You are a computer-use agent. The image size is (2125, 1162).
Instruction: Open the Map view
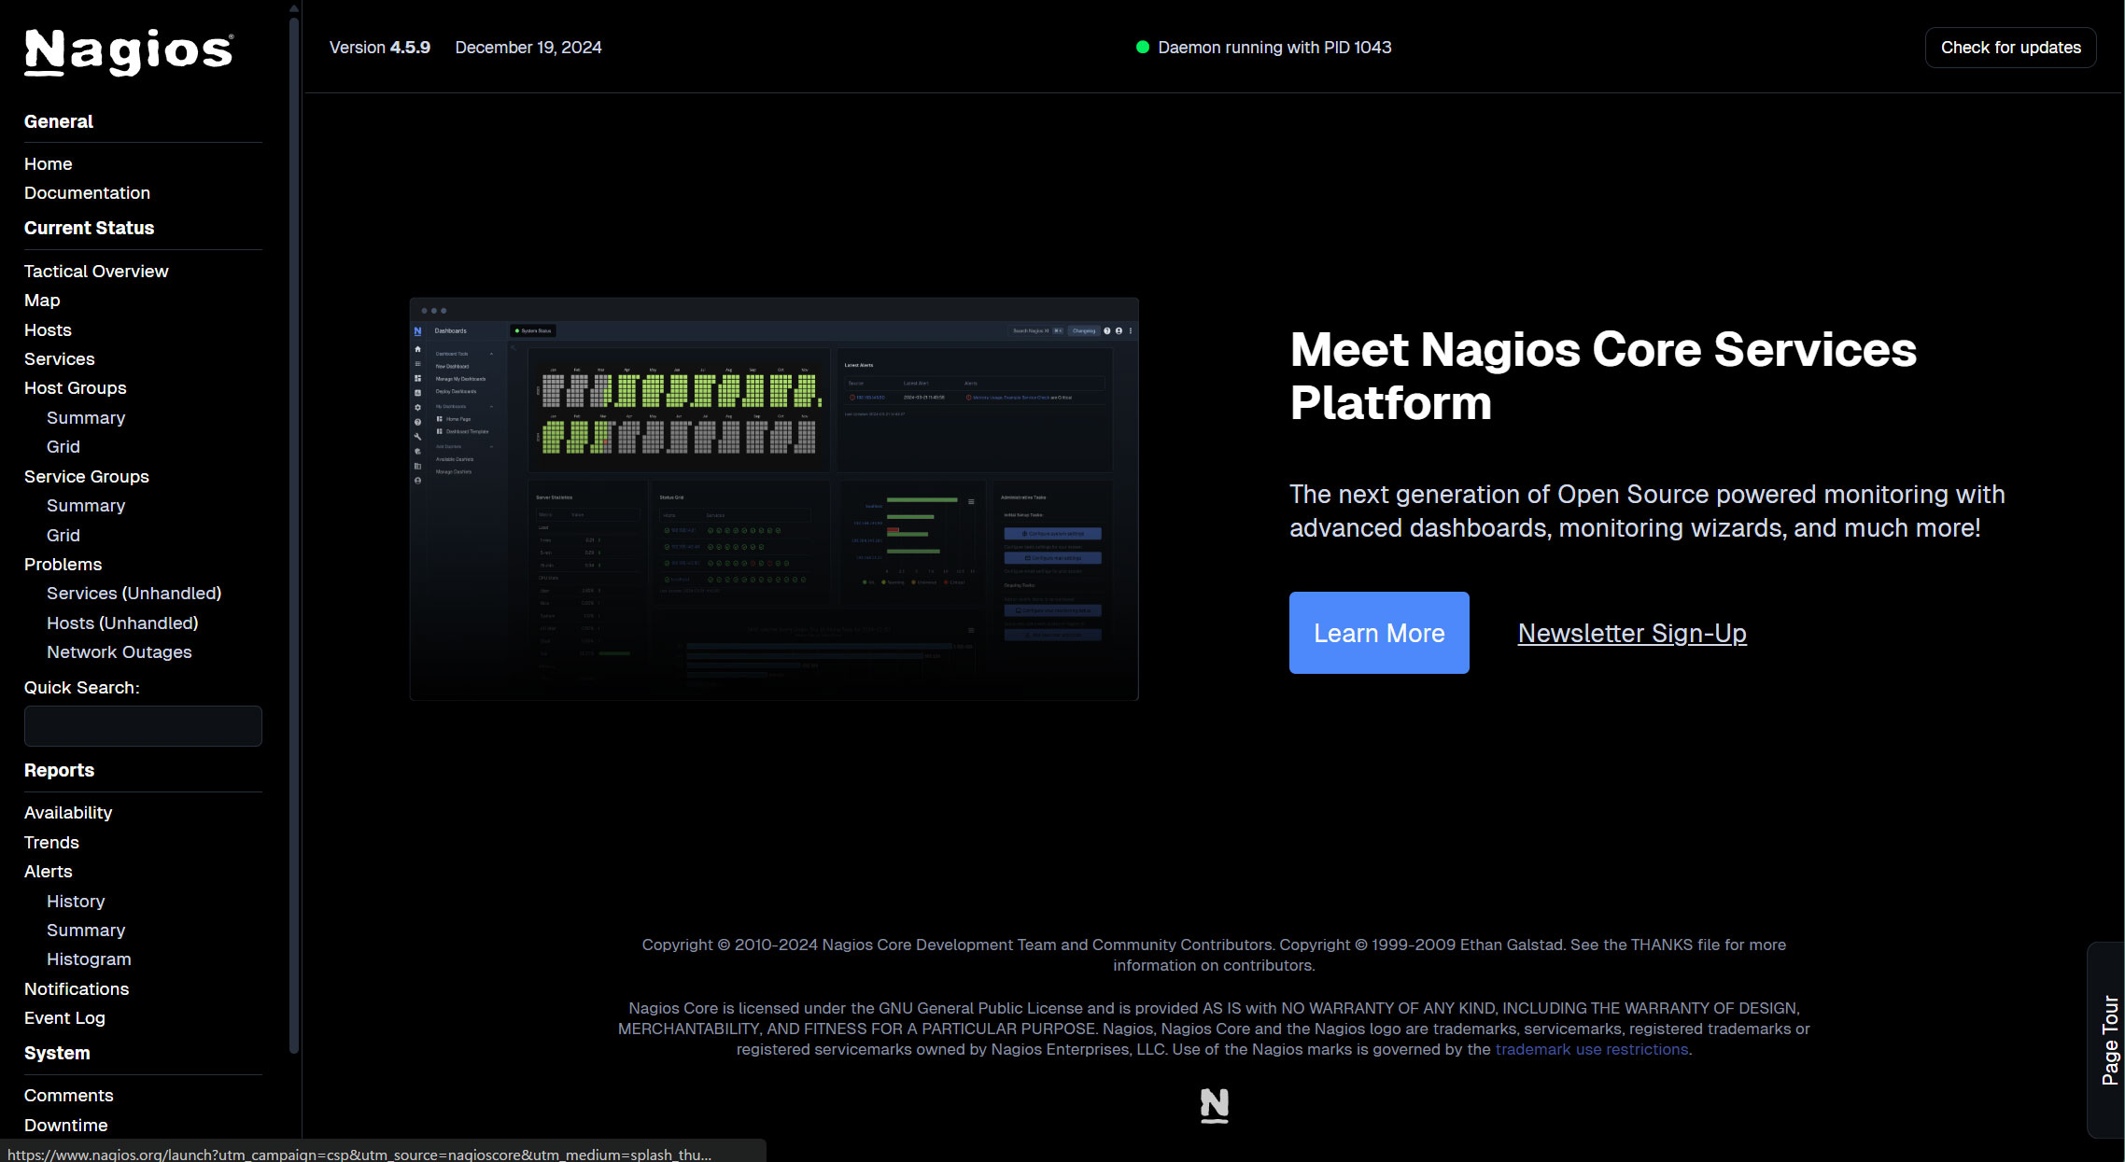click(42, 300)
